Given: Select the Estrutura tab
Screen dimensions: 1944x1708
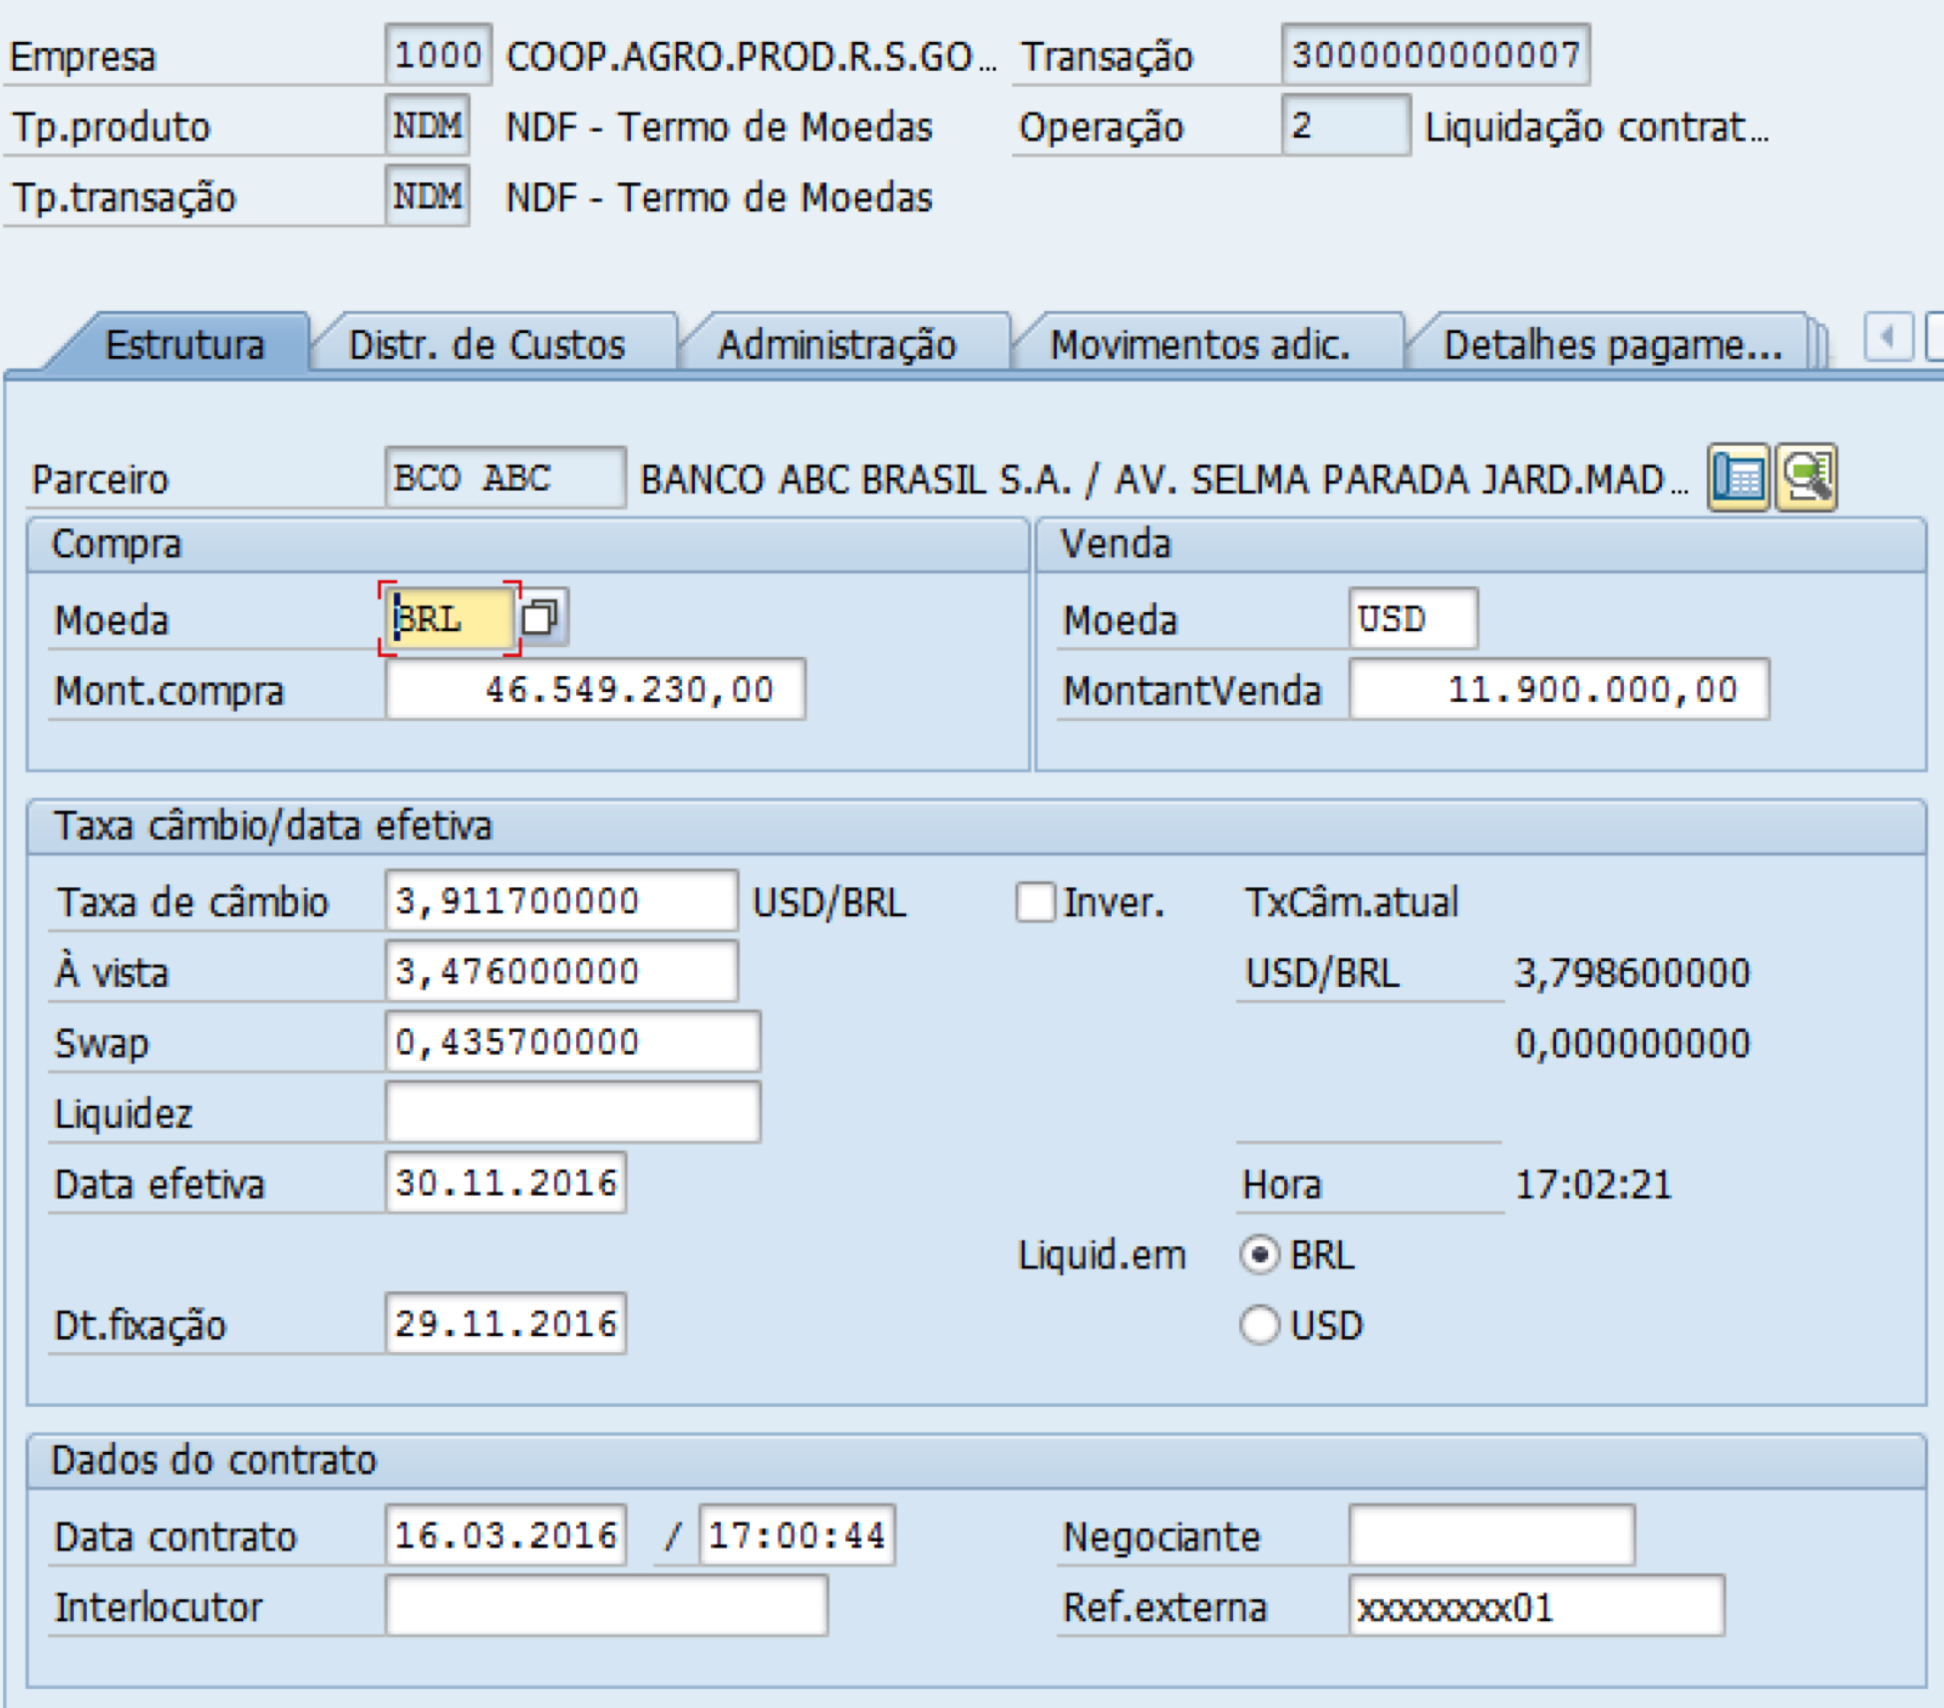Looking at the screenshot, I should tap(185, 345).
